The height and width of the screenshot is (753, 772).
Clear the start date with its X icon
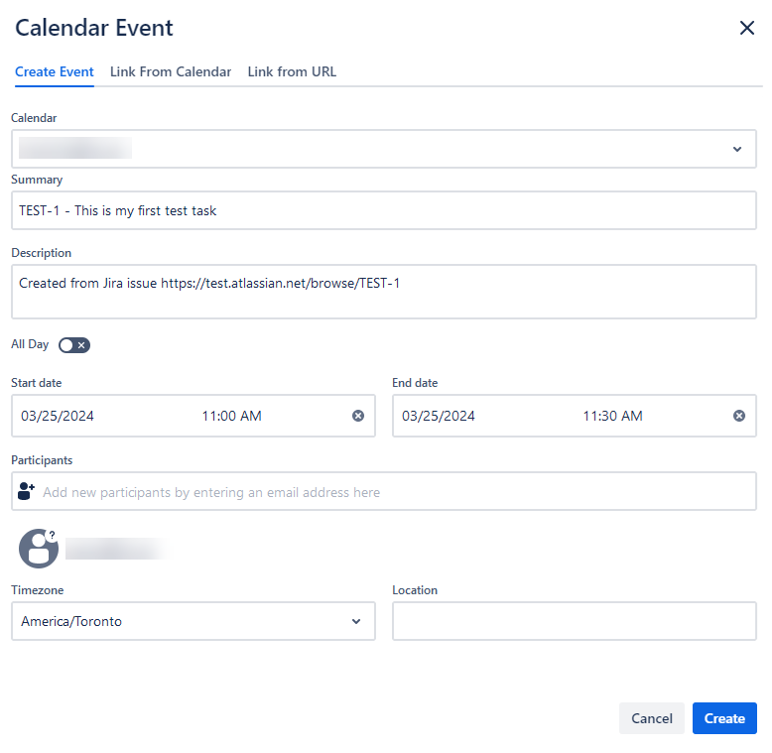coord(358,416)
